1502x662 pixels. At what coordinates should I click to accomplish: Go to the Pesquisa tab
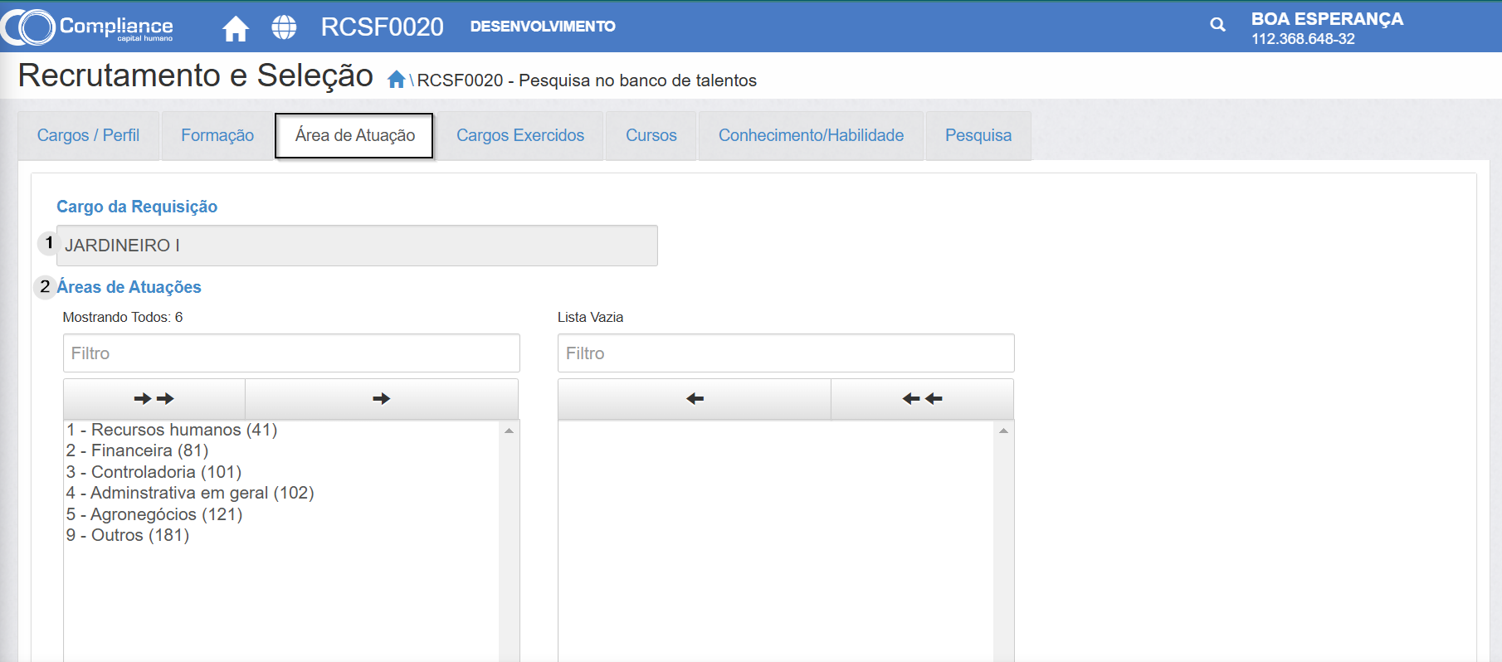click(978, 135)
